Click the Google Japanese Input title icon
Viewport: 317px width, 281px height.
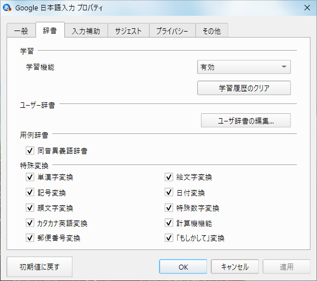pyautogui.click(x=7, y=8)
